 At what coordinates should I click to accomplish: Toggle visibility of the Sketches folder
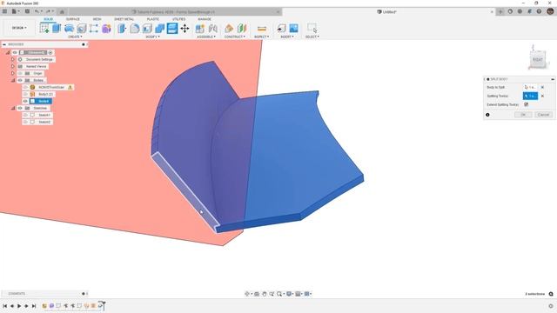coord(20,108)
